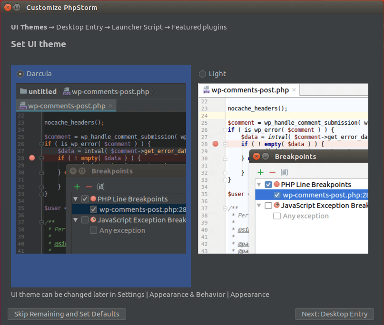The height and width of the screenshot is (325, 384).
Task: Collapse JavaScript Exception Breakpoints in Light preview
Action: (259, 206)
